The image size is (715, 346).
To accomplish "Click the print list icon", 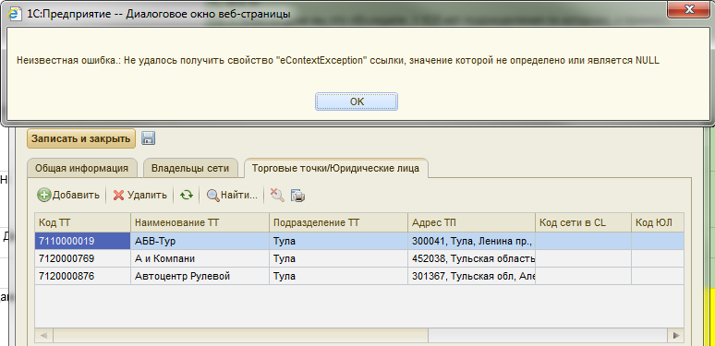I will [x=297, y=196].
